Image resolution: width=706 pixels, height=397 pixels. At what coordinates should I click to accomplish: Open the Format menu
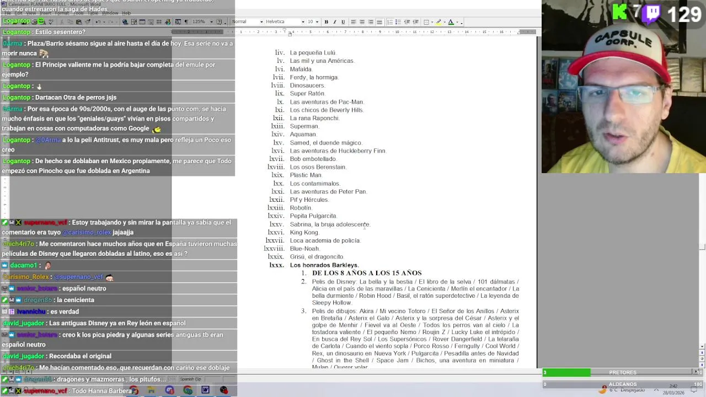click(x=62, y=13)
